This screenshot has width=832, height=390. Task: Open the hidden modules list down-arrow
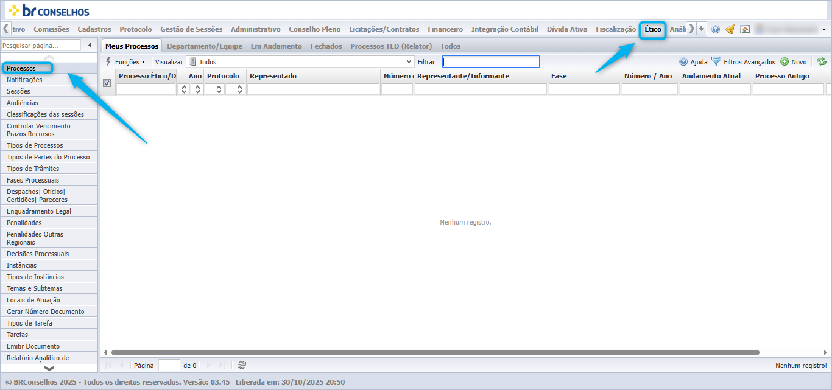(701, 29)
